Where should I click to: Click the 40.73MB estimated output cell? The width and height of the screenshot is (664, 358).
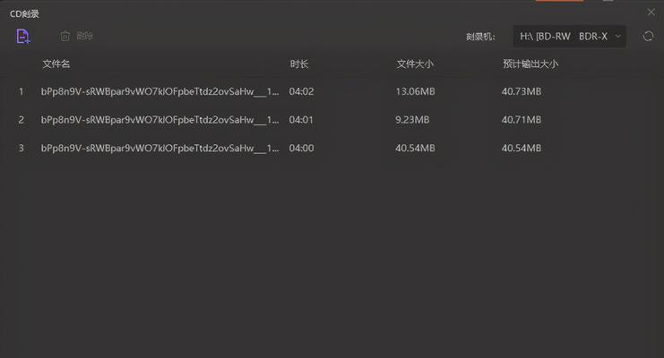coord(522,91)
